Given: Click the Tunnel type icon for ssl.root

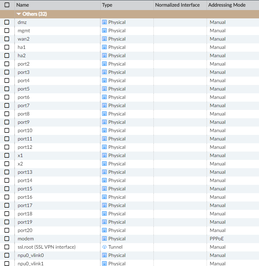Looking at the screenshot, I should pyautogui.click(x=105, y=247).
